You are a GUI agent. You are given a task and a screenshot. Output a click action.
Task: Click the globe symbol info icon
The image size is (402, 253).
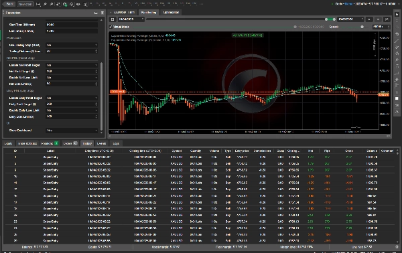[65, 4]
